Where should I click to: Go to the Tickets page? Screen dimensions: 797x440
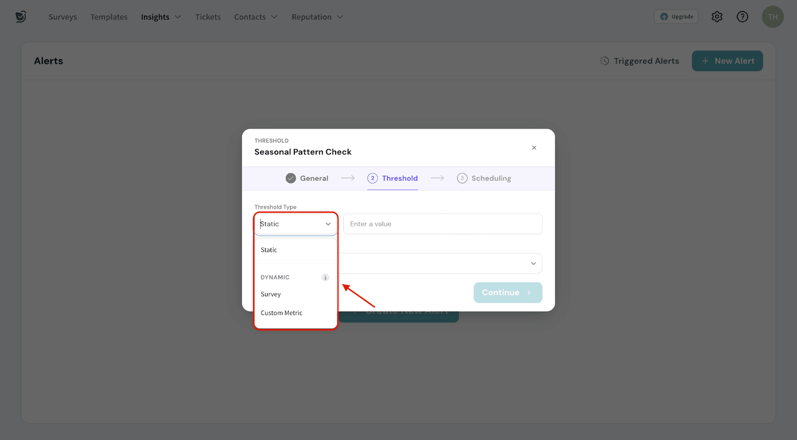coord(208,17)
